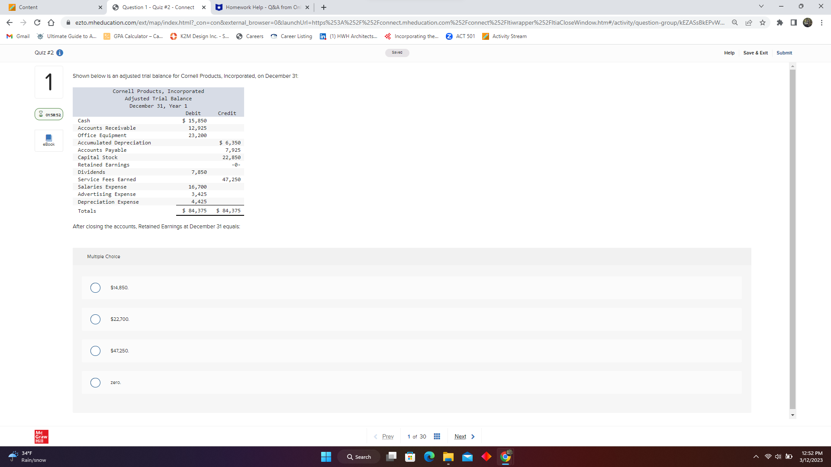Open the question grid navigator icon

[437, 436]
